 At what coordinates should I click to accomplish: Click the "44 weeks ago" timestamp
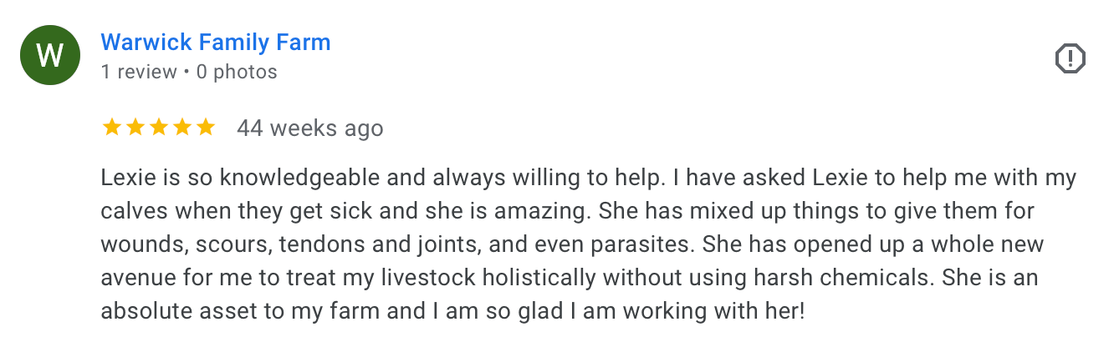(309, 128)
